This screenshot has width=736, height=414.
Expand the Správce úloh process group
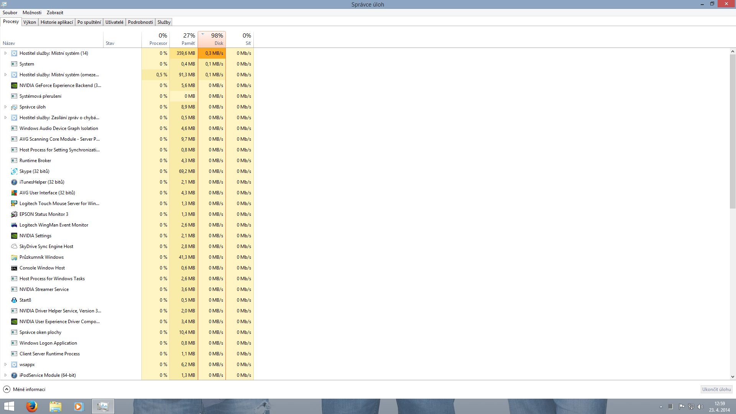pos(5,107)
